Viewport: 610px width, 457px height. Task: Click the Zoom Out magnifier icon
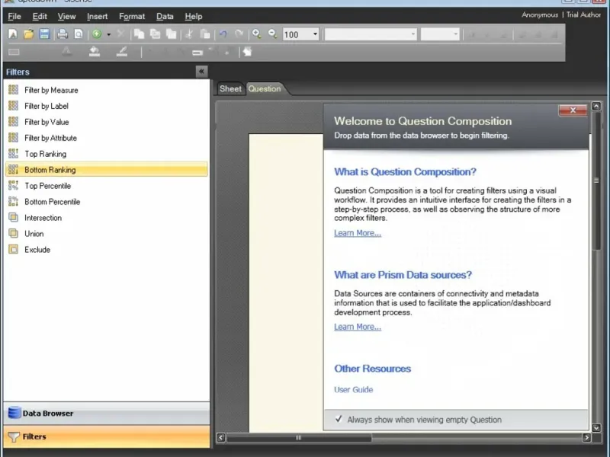tap(273, 34)
